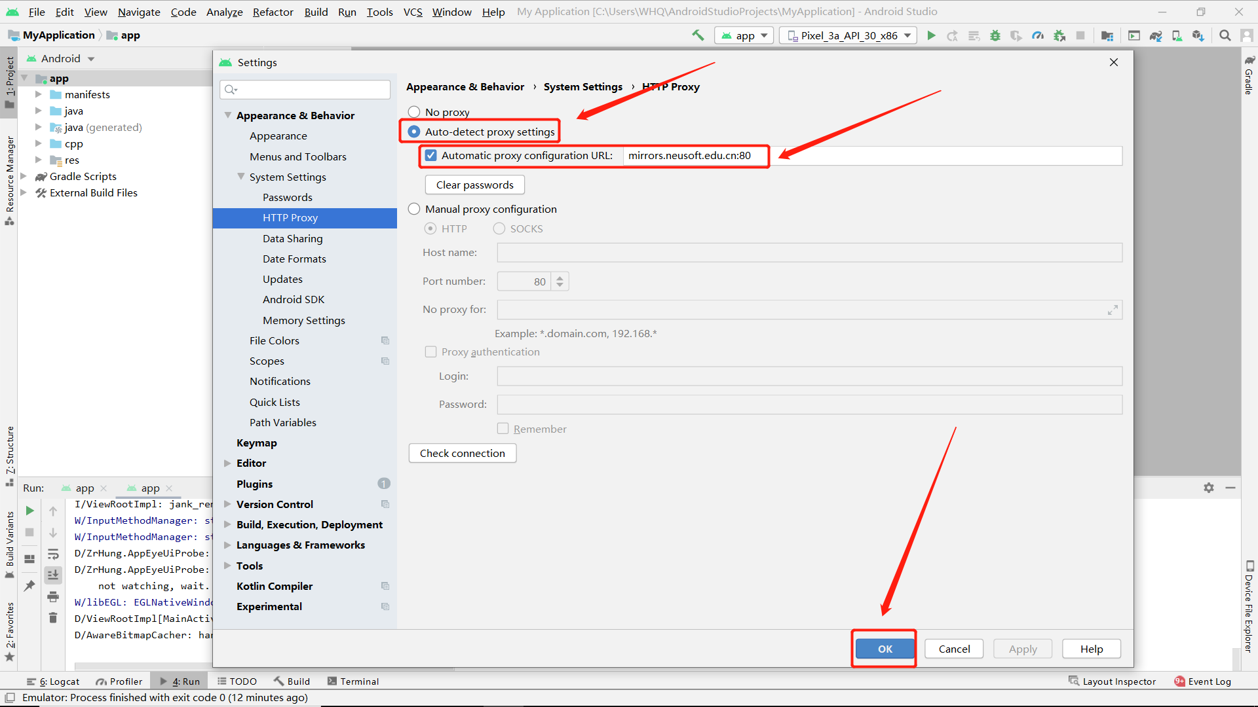Start debugging with the Debug bug icon
This screenshot has width=1258, height=707.
click(x=995, y=35)
